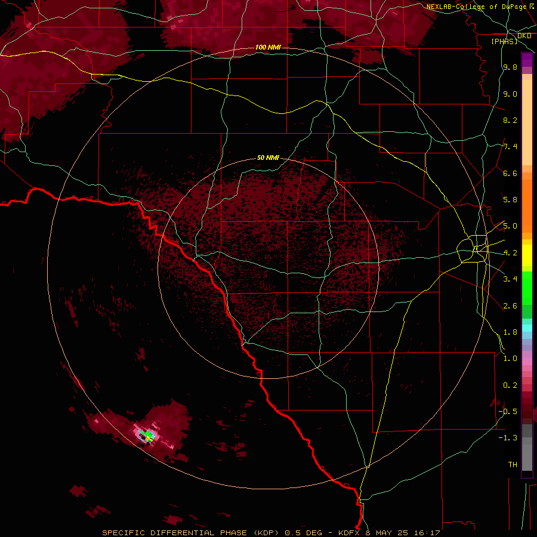Image resolution: width=537 pixels, height=537 pixels.
Task: Click the 9.0 value on the color scale
Action: pyautogui.click(x=510, y=94)
